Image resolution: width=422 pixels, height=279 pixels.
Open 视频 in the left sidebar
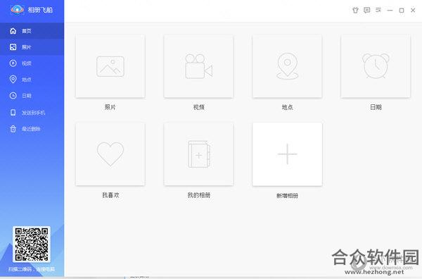[32, 63]
